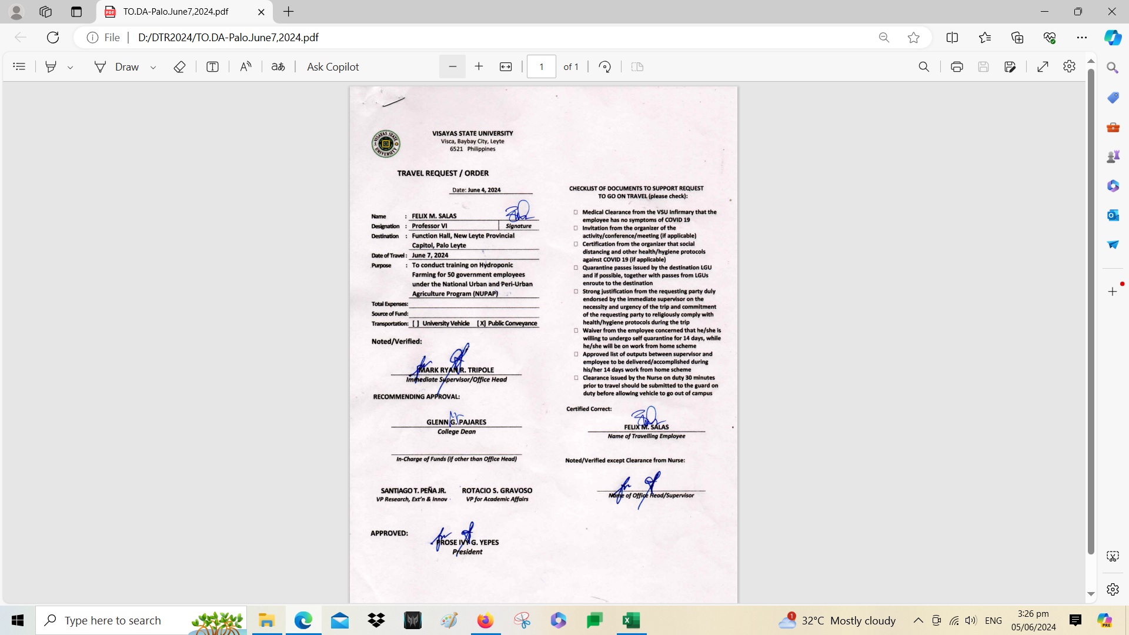The width and height of the screenshot is (1129, 635).
Task: Open Find in PDF search icon
Action: (x=924, y=67)
